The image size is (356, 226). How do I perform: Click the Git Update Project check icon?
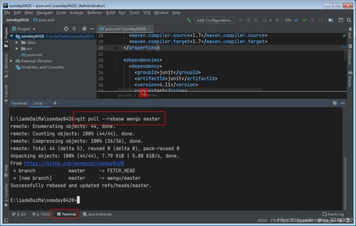pos(297,20)
